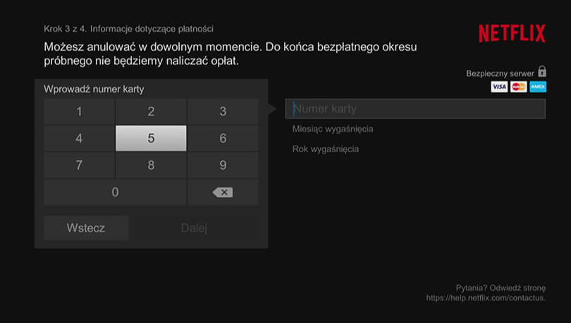
Task: Go back with the Wstecz button
Action: [86, 228]
